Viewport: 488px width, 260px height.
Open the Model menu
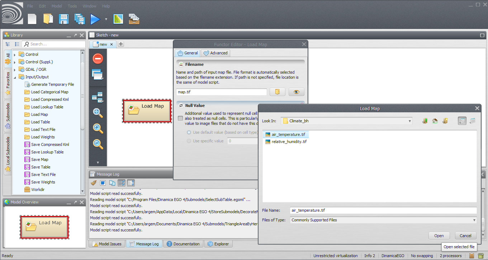[57, 6]
